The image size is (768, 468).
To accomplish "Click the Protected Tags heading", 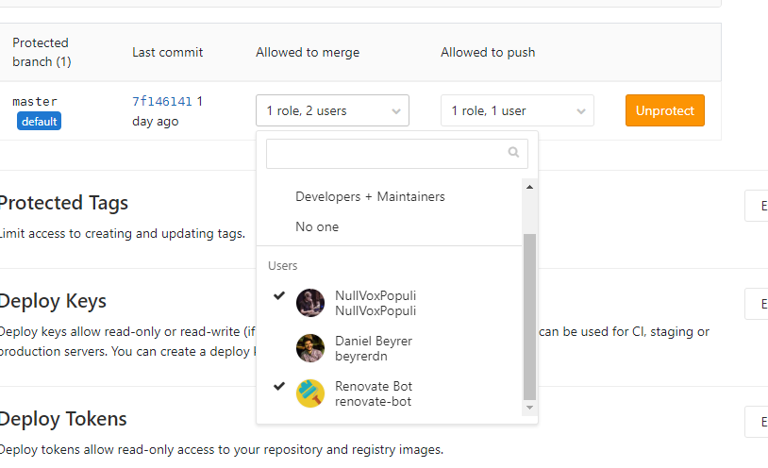I will [x=63, y=203].
